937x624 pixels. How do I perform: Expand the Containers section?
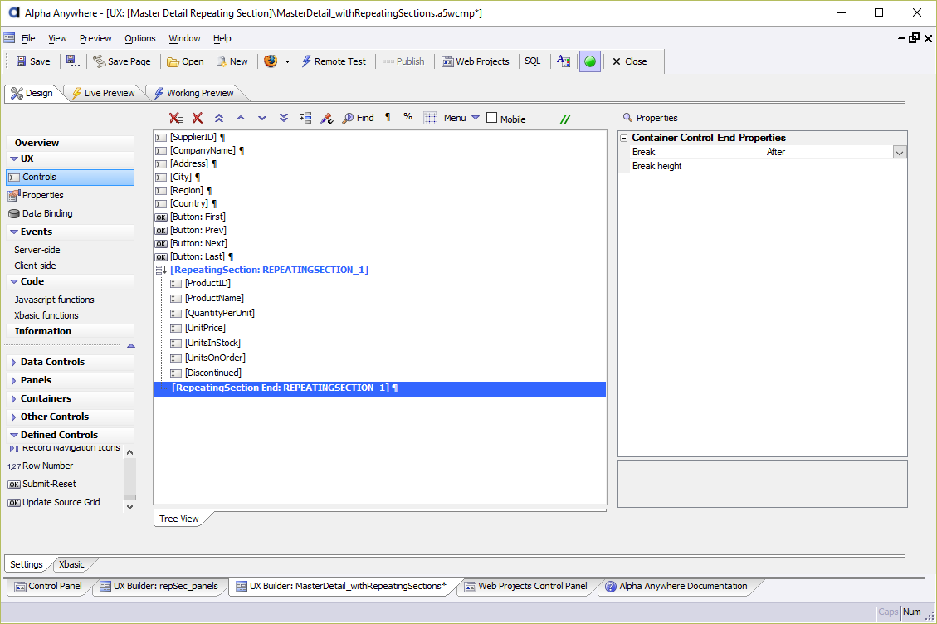14,398
